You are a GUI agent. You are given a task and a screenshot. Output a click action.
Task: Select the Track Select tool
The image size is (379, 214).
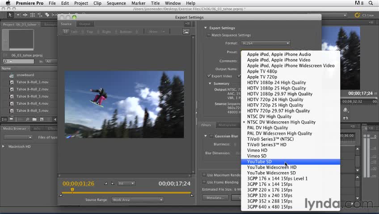17,15
